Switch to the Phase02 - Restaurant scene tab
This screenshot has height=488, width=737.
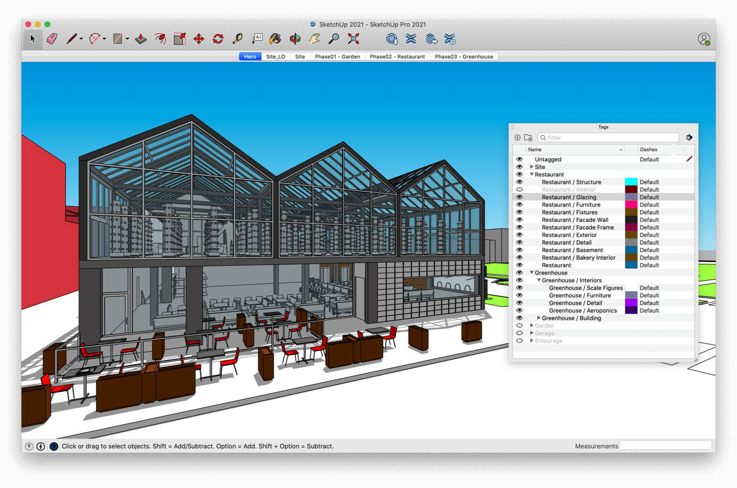pos(398,56)
